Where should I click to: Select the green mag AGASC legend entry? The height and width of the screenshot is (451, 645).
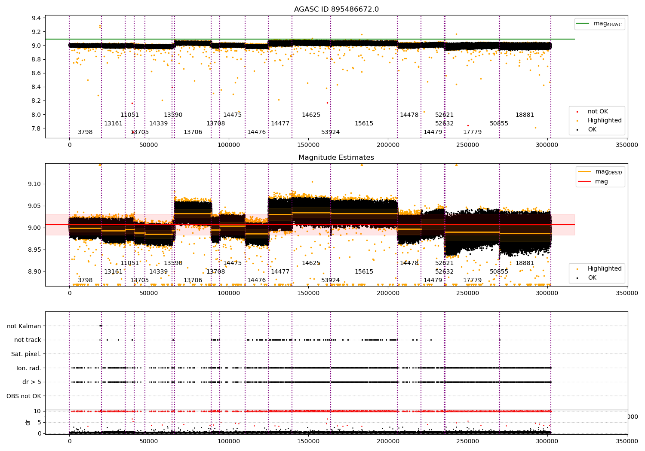[x=600, y=24]
